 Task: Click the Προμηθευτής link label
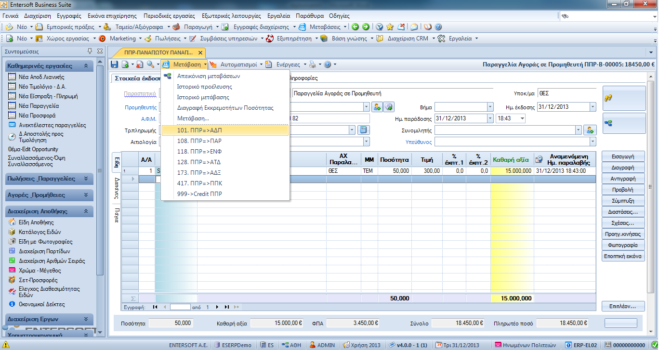click(x=141, y=107)
